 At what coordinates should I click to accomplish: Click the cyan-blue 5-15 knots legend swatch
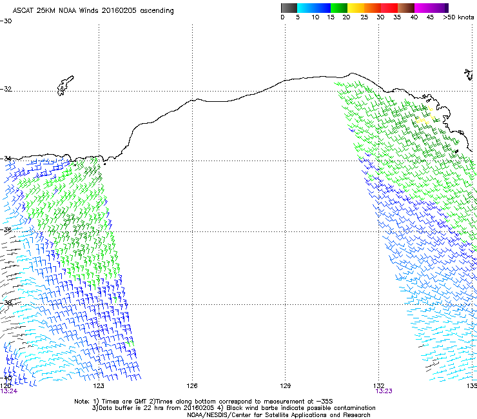click(x=314, y=8)
